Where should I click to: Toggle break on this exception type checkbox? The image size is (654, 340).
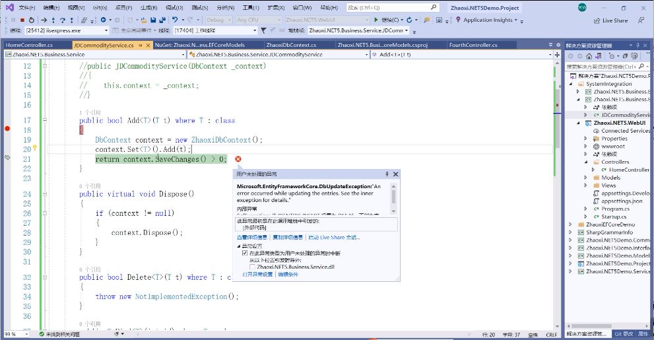click(245, 253)
